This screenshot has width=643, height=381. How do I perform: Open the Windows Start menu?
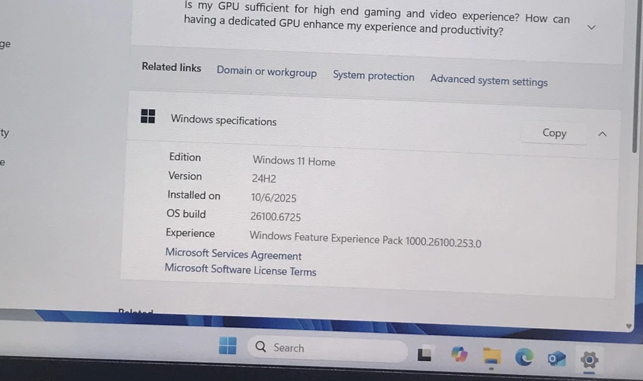pos(228,346)
